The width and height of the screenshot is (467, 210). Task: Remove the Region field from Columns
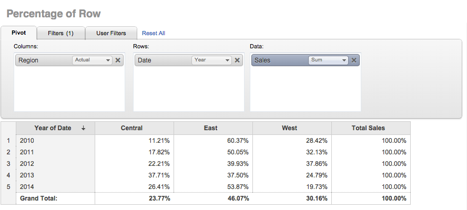coord(118,60)
